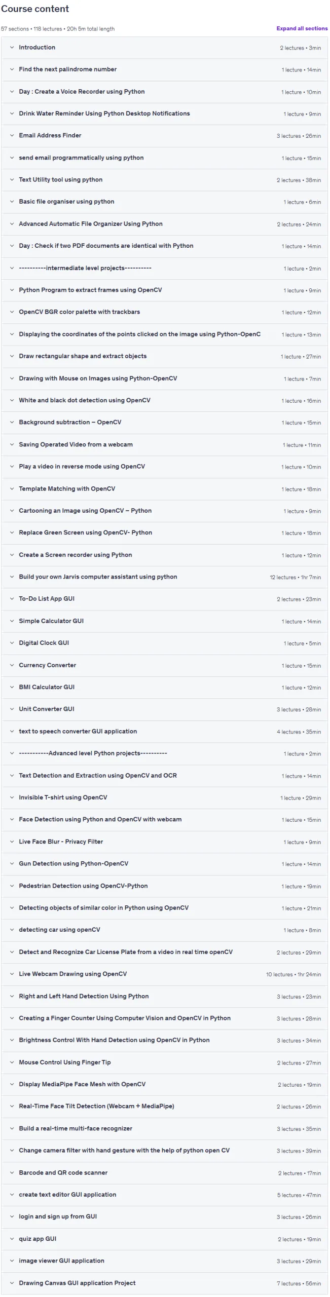Open the Currency Converter section
The width and height of the screenshot is (330, 1297).
point(164,665)
